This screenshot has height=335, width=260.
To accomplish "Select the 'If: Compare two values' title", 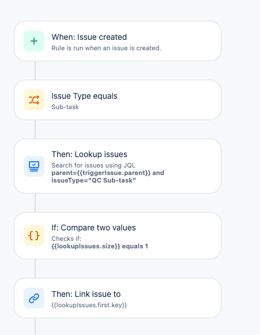I will (x=93, y=228).
